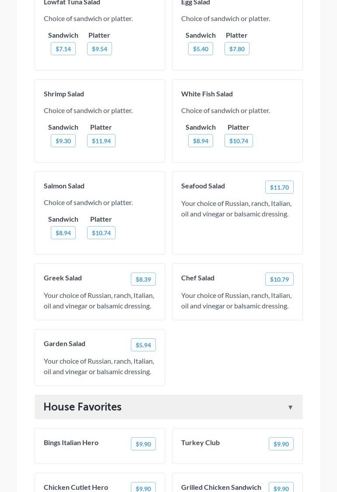Select Garden Salad $5.94 price
This screenshot has width=337, height=492.
pos(143,345)
